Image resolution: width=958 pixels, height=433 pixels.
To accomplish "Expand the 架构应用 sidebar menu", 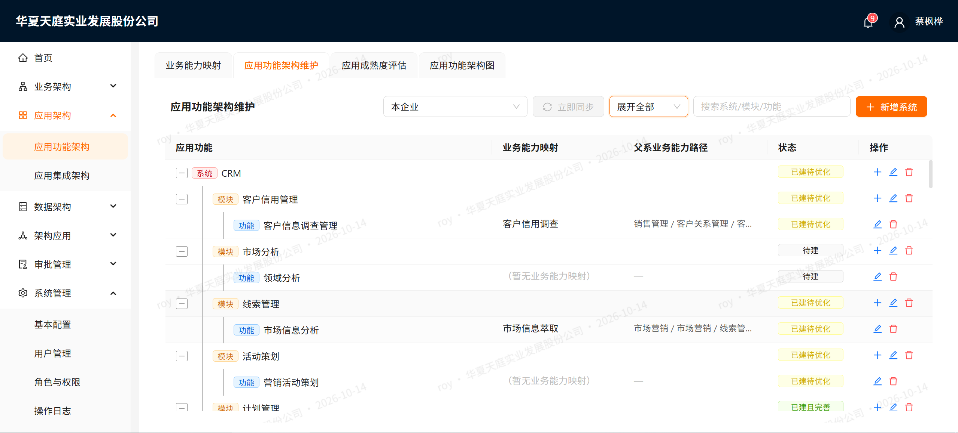I will pos(65,236).
